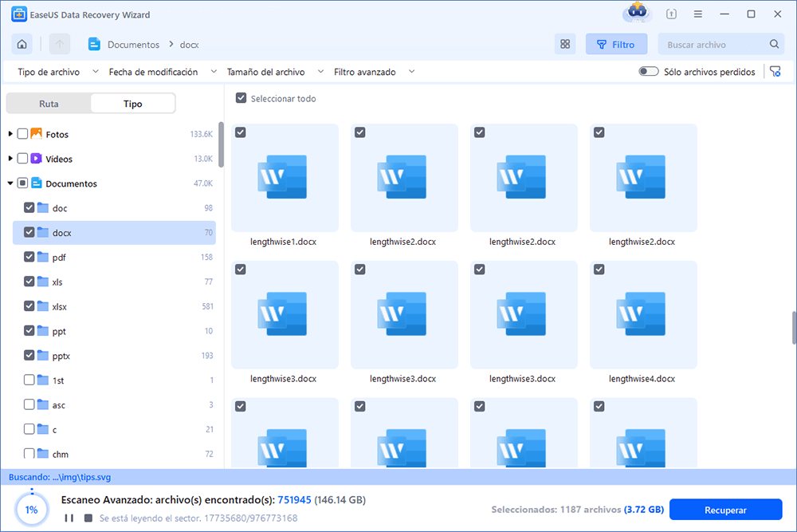797x532 pixels.
Task: Click Documentos in the breadcrumb
Action: click(133, 45)
